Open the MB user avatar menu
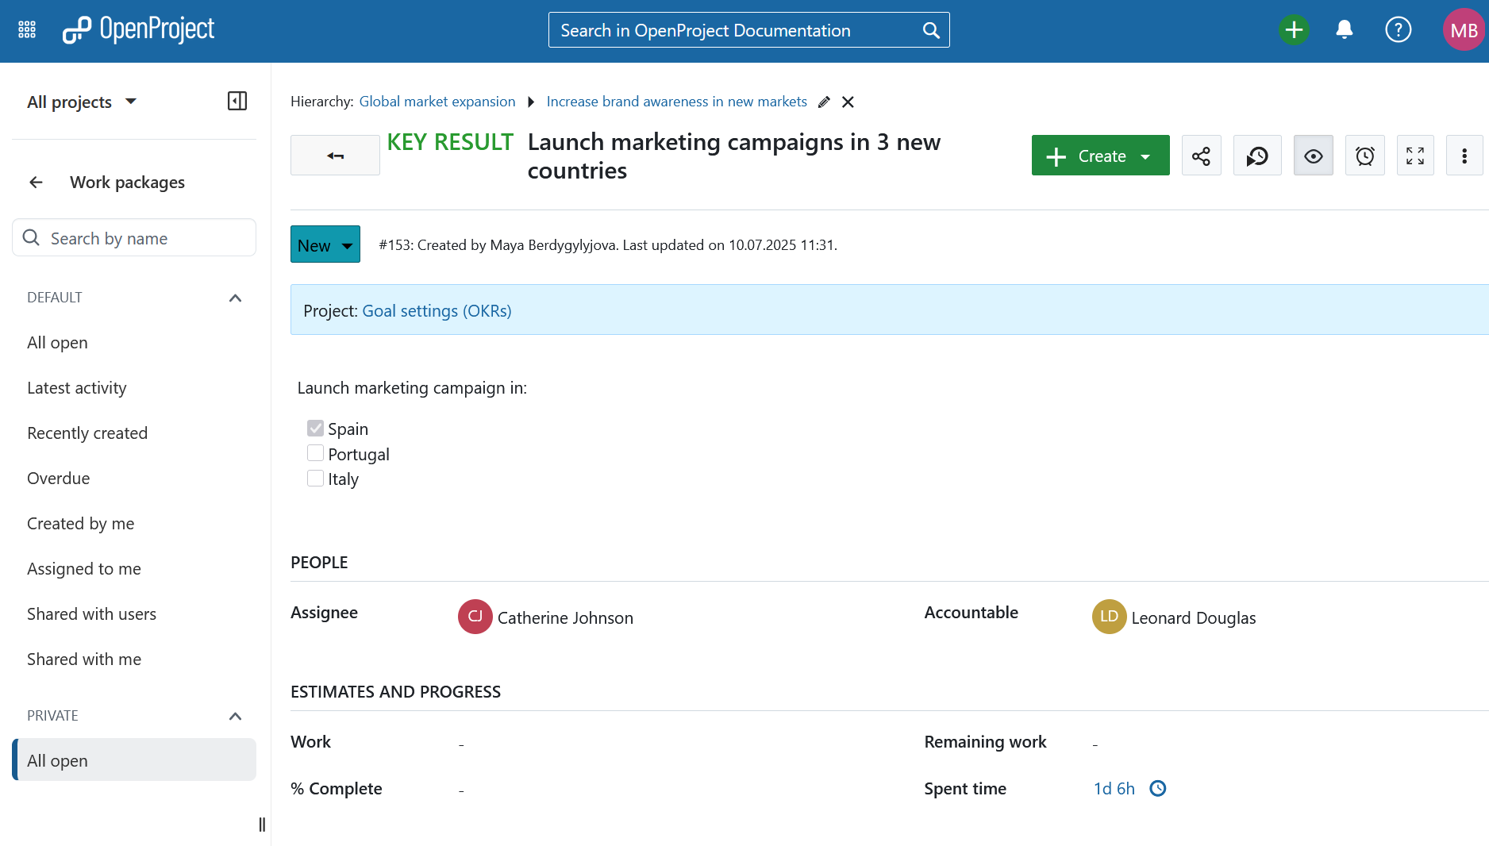This screenshot has width=1489, height=846. [x=1464, y=30]
